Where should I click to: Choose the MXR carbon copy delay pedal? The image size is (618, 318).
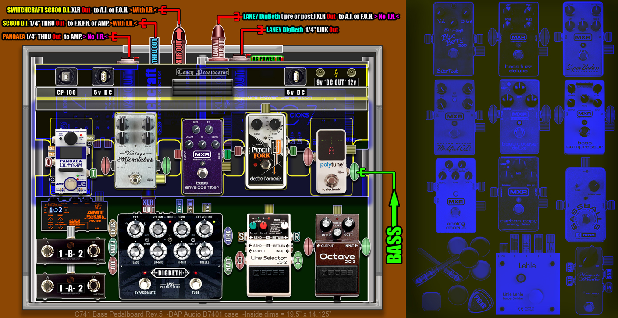click(519, 194)
